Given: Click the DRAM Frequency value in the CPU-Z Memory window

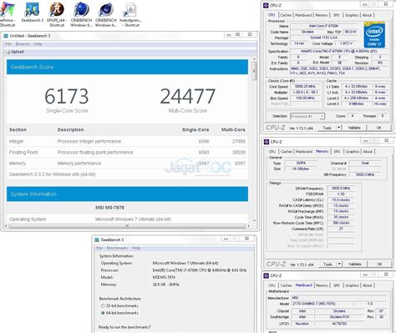Looking at the screenshot, I should click(341, 189).
